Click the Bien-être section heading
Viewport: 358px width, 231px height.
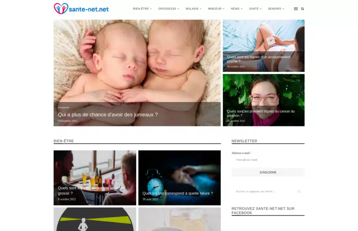(64, 141)
